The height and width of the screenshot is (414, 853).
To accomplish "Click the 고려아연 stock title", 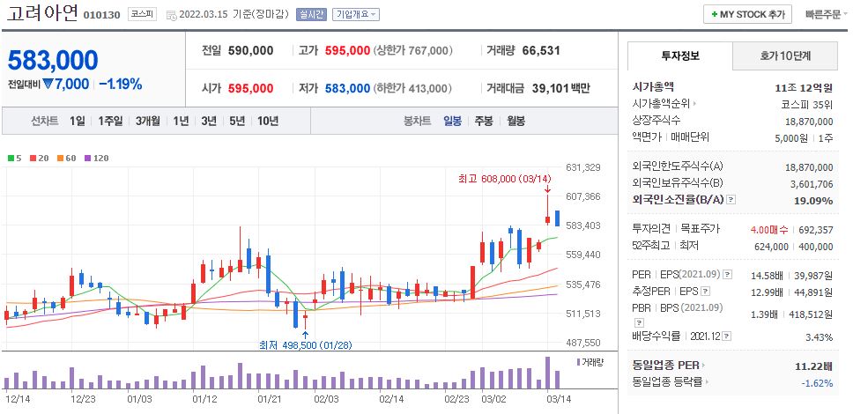I will point(42,13).
